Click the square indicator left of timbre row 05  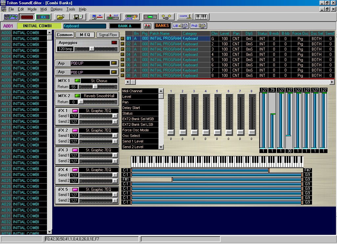pyautogui.click(x=123, y=60)
